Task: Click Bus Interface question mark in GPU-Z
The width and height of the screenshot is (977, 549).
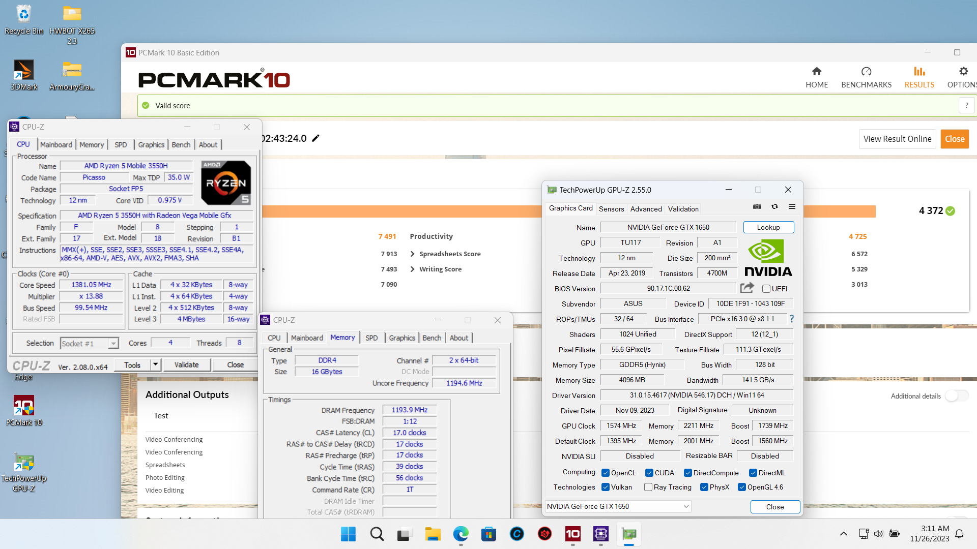Action: (x=791, y=319)
